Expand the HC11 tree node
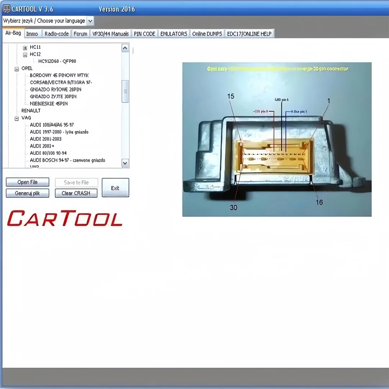The height and width of the screenshot is (389, 389). click(25, 48)
